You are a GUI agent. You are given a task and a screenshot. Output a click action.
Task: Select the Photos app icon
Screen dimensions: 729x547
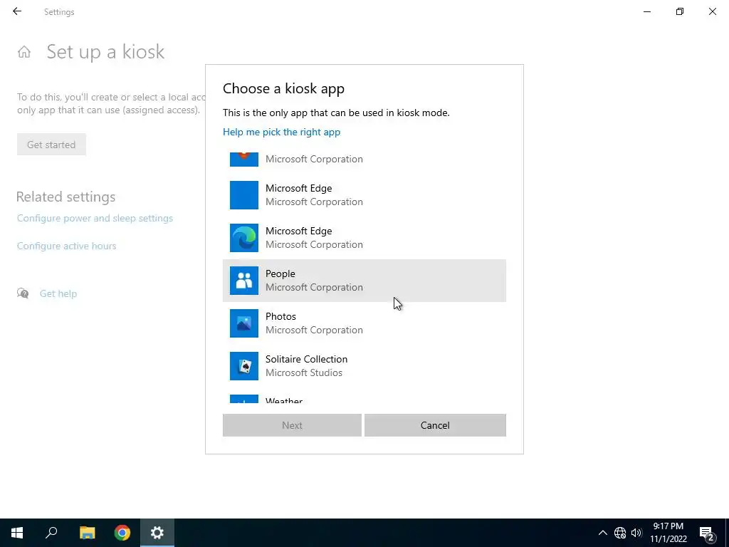coord(244,323)
